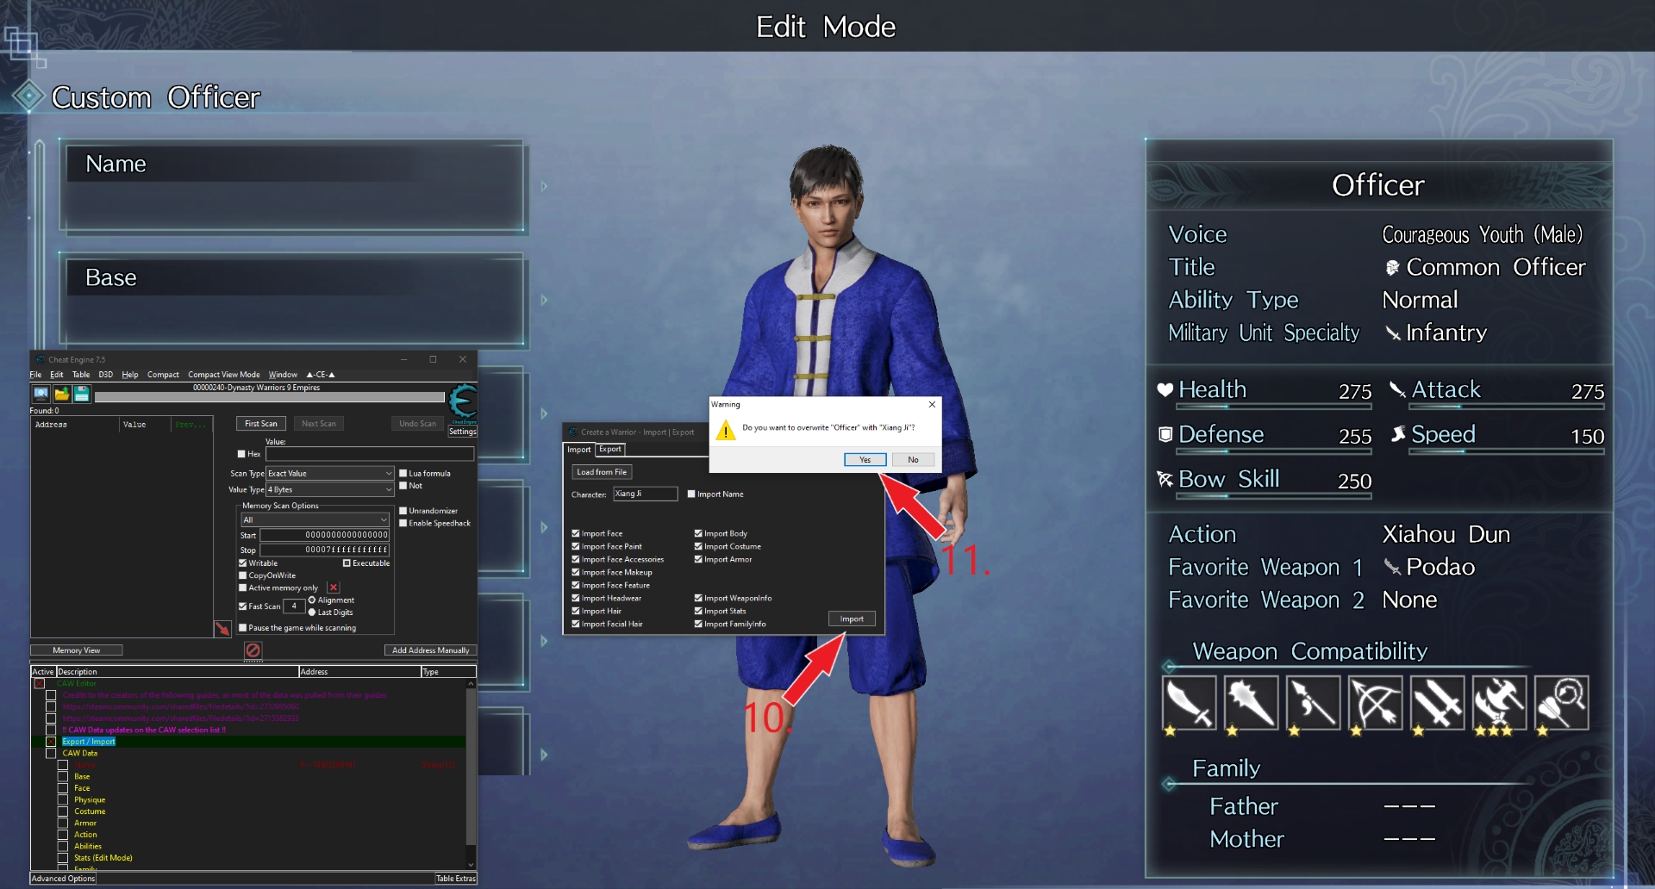Enable the Lua formula checkbox
This screenshot has height=889, width=1655.
click(403, 473)
